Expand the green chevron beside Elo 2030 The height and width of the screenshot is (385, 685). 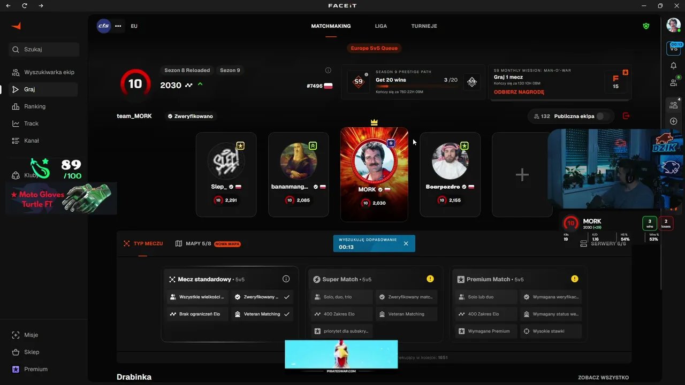pyautogui.click(x=200, y=84)
